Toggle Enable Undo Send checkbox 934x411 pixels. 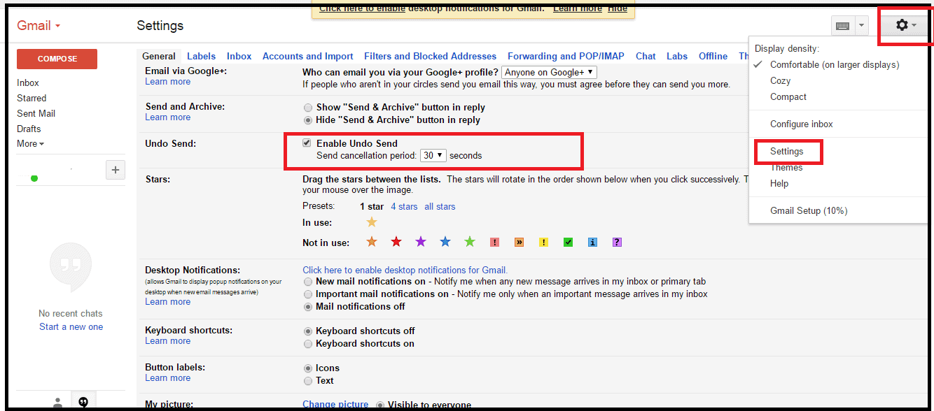tap(307, 143)
